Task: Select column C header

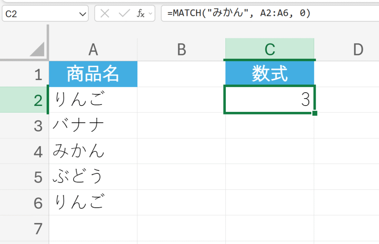Action: point(270,50)
